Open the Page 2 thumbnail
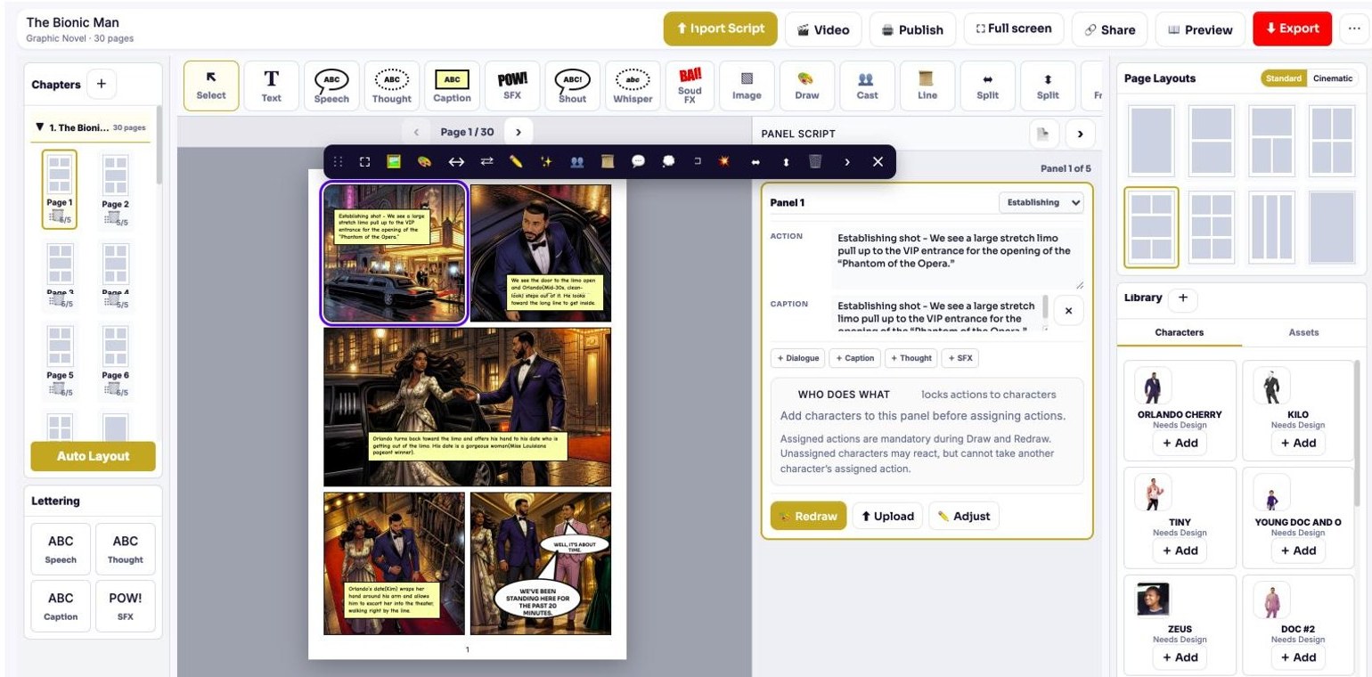The image size is (1372, 677). coord(115,190)
